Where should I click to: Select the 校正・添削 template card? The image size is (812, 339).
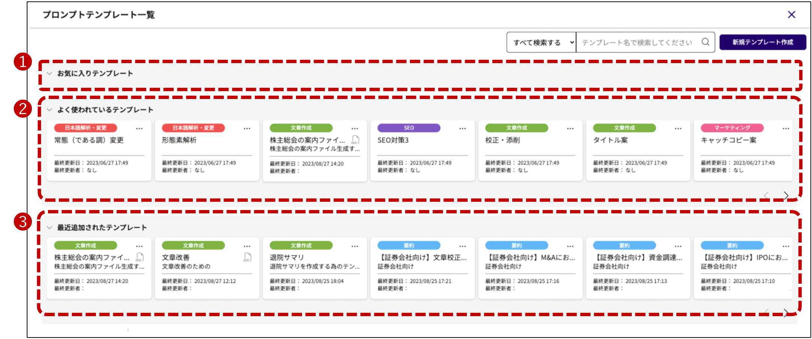[x=530, y=150]
